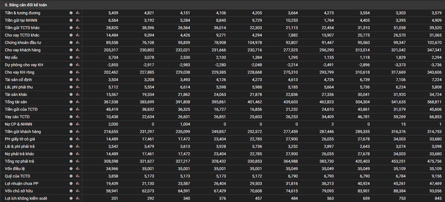Show bar chart for Lợi ích không kiểm soát
This screenshot has height=202, width=445.
(x=78, y=198)
